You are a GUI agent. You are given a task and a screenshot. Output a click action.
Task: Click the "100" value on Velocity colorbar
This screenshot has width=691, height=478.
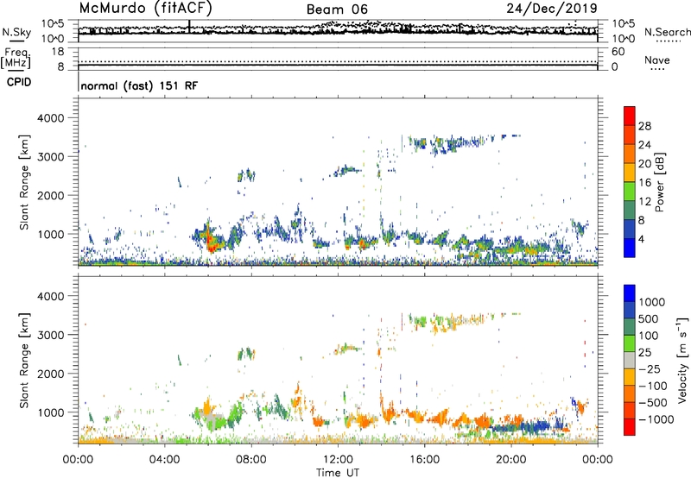pyautogui.click(x=649, y=336)
